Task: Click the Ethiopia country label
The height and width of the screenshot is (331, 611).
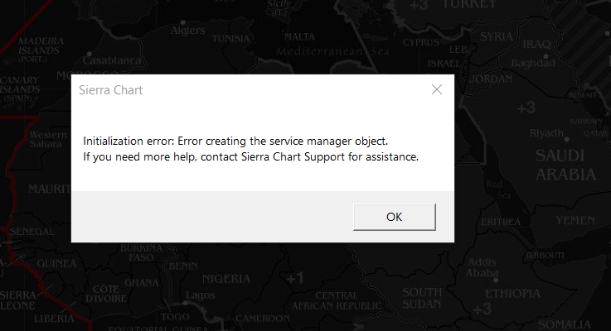Action: 513,294
